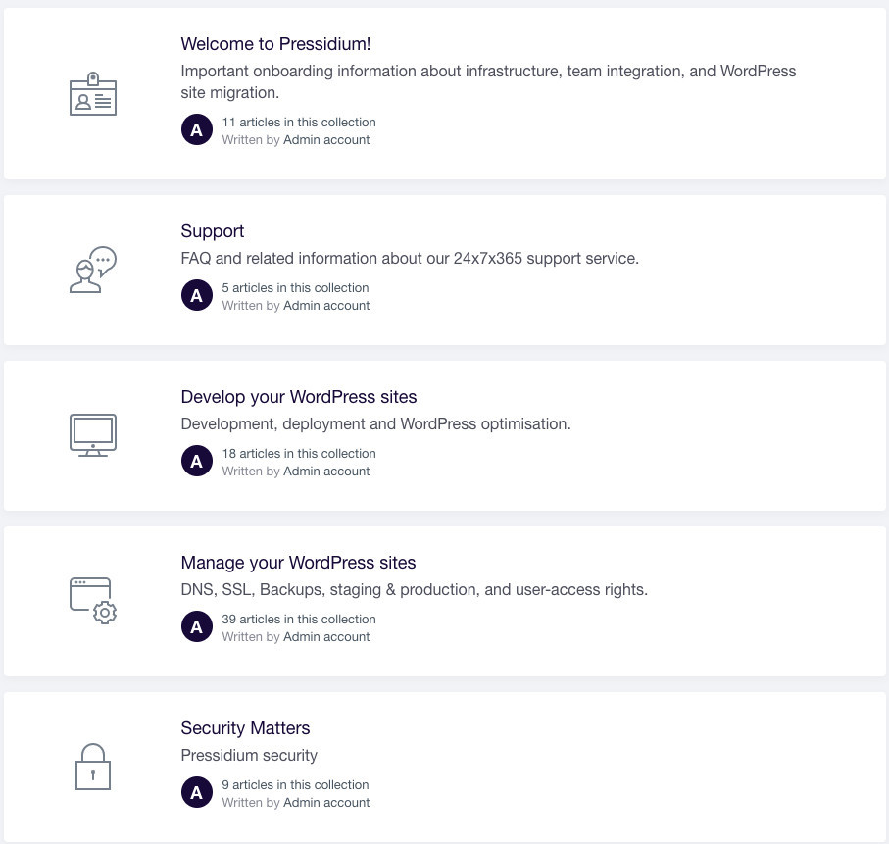The width and height of the screenshot is (889, 844).
Task: Open Develop your WordPress sites collection
Action: click(299, 396)
